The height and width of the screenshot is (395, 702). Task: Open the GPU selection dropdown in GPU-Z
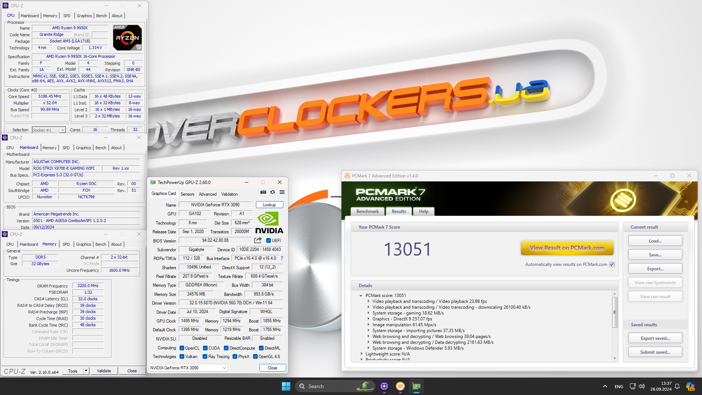coord(188,368)
